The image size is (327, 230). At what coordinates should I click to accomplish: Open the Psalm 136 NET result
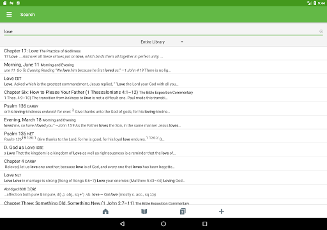pos(163,136)
